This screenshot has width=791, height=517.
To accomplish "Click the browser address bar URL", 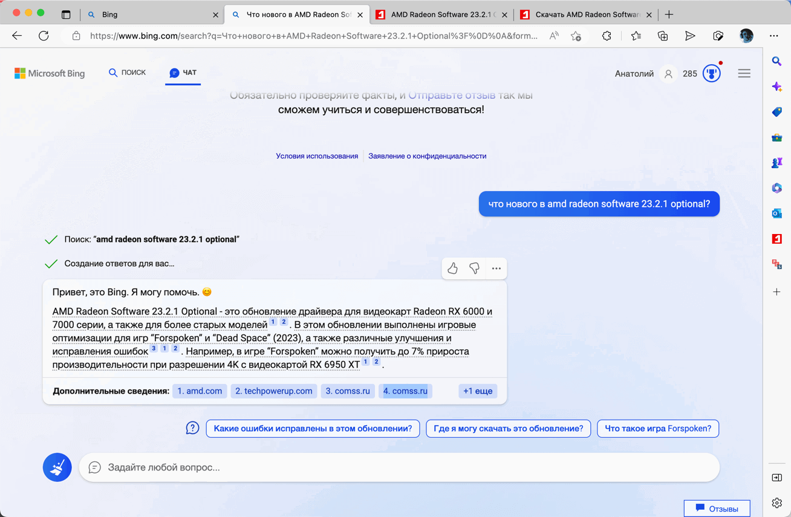I will click(x=313, y=36).
